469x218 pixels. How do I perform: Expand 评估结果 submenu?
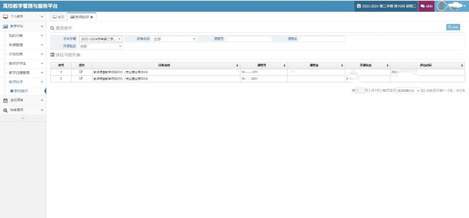(x=42, y=54)
